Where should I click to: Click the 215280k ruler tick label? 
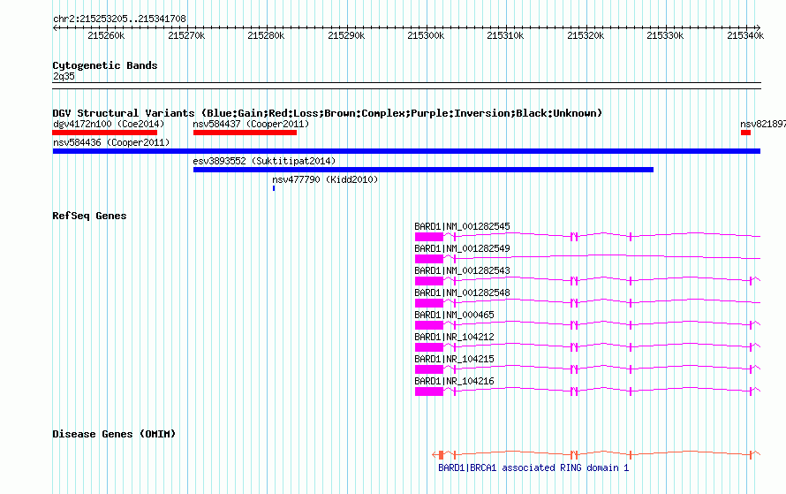click(266, 35)
